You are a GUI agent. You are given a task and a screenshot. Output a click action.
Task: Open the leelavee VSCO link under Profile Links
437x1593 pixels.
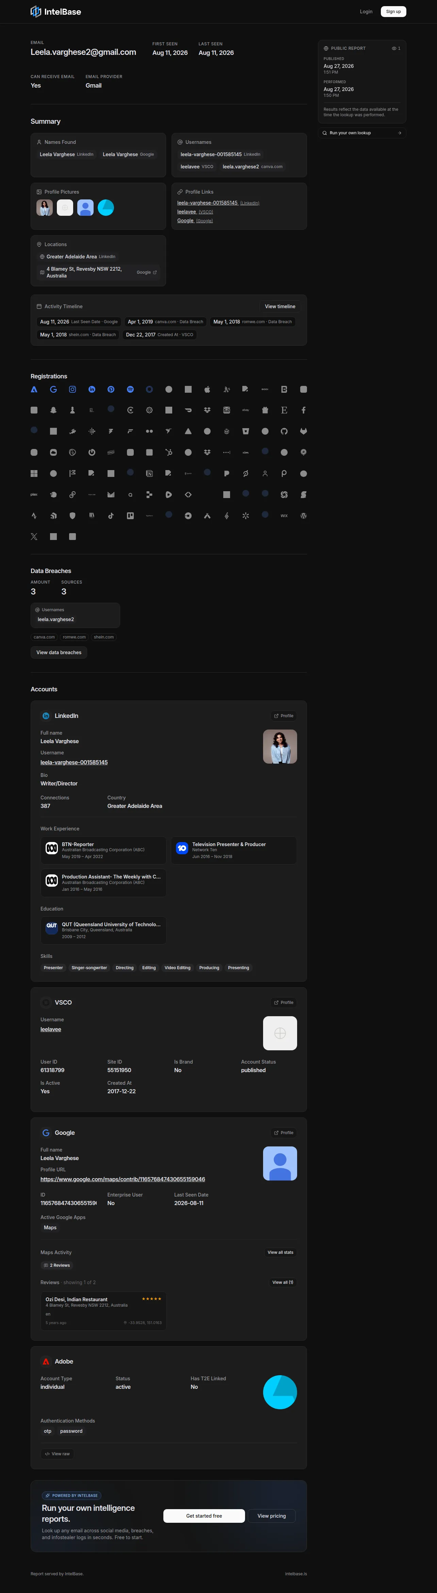[x=195, y=211]
